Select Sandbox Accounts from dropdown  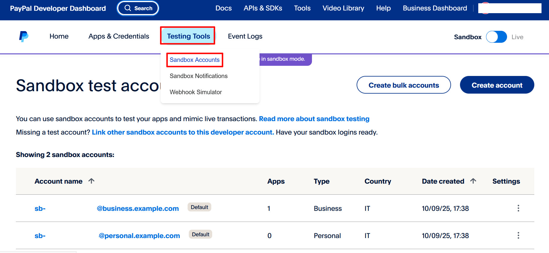pos(194,60)
